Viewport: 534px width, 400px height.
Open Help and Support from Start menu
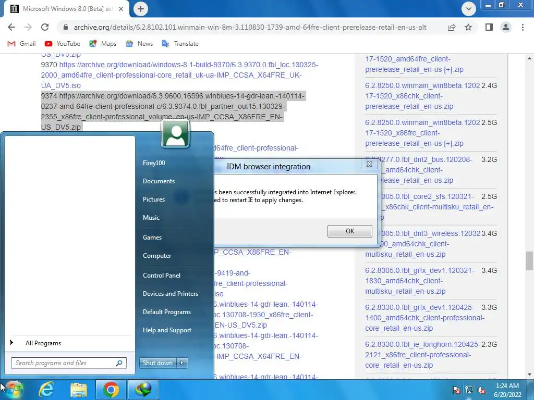(x=167, y=330)
